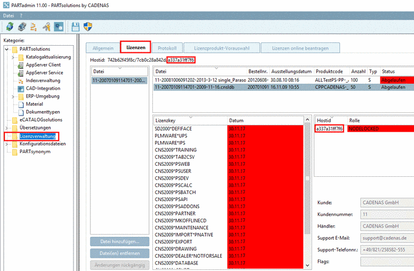Click the Indexverwaltung tree icon

pos(21,81)
